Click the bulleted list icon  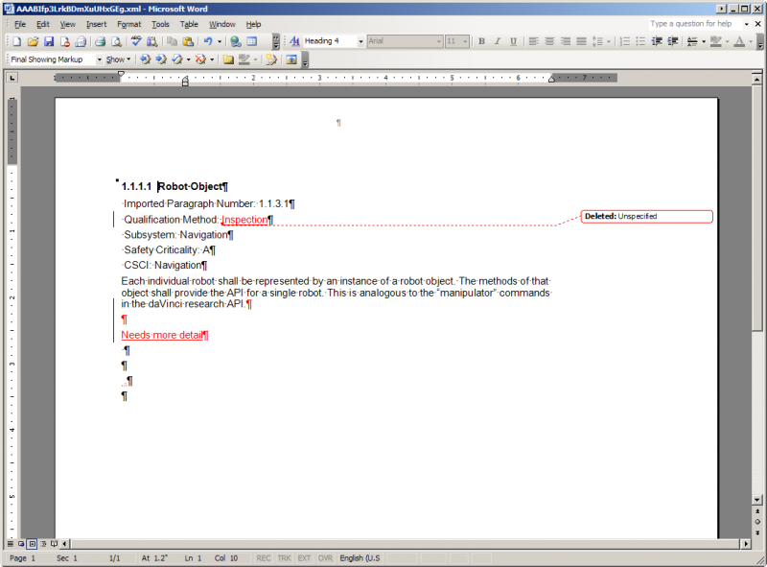point(640,41)
